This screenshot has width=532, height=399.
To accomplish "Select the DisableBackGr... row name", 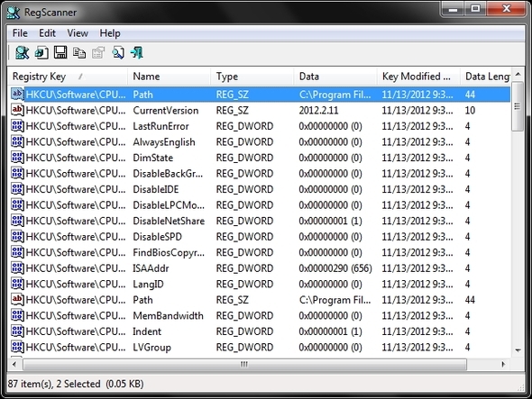I will 168,174.
